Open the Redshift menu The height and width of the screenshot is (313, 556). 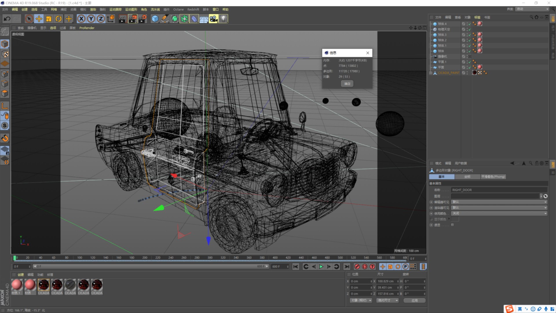tap(193, 10)
